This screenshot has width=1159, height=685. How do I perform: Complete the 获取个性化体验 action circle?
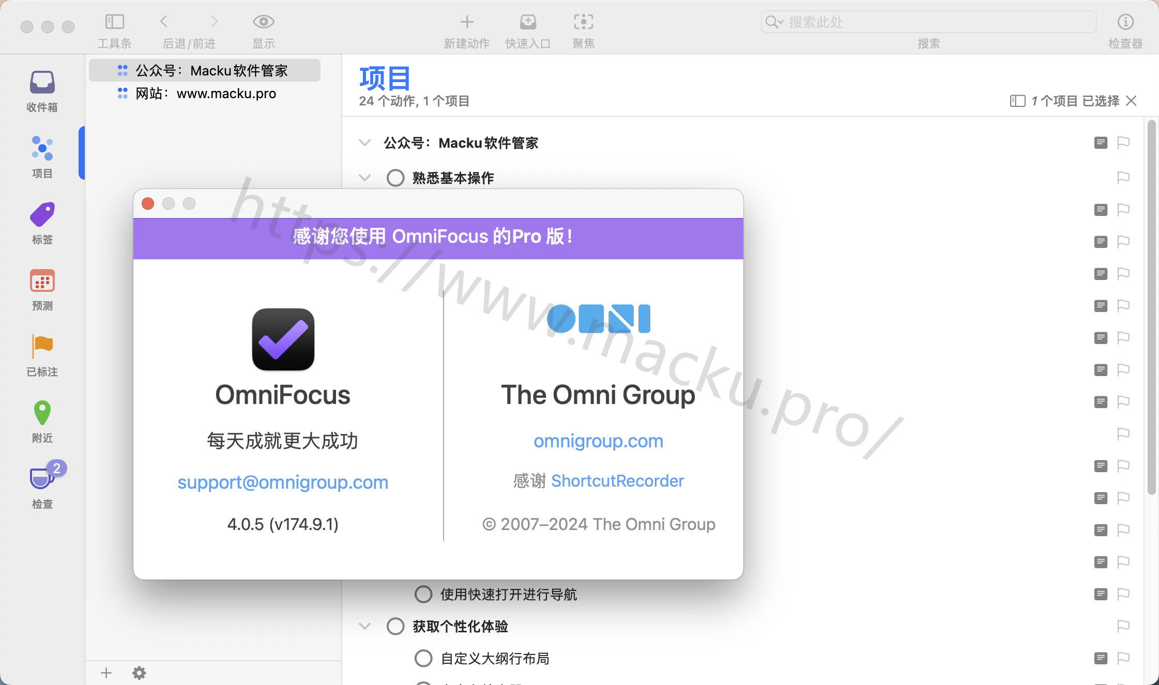395,626
